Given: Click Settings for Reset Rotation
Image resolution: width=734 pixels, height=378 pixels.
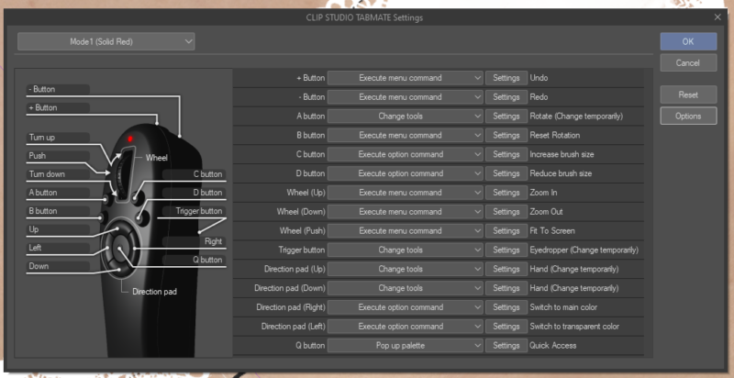Looking at the screenshot, I should (506, 136).
